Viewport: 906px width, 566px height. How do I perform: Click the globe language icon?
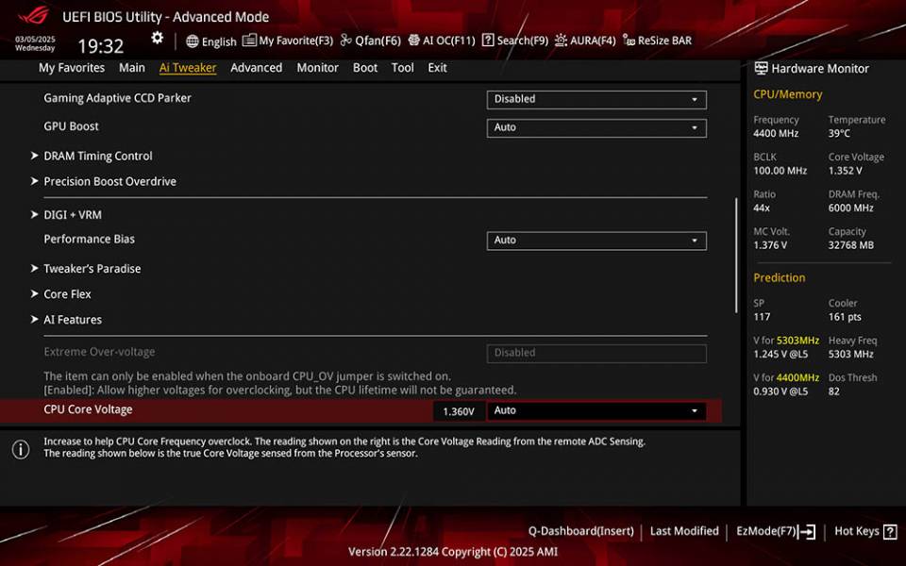click(x=193, y=41)
